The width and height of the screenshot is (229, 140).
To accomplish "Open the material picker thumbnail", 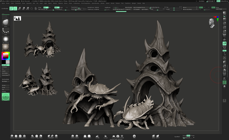I will click(x=6, y=47).
